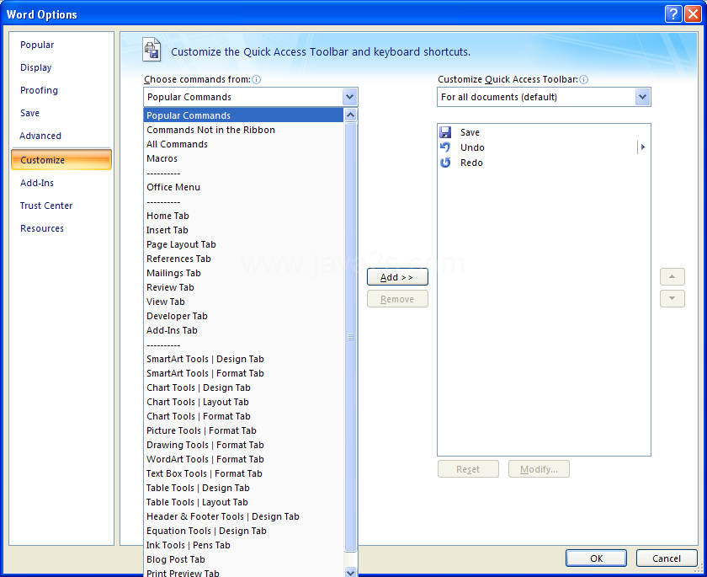Click the Move Down arrow button
The height and width of the screenshot is (577, 707).
click(x=672, y=299)
